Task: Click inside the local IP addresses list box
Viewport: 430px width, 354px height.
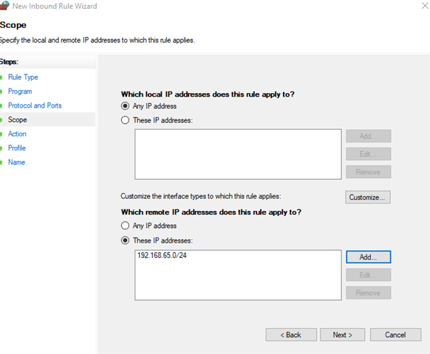Action: tap(238, 154)
